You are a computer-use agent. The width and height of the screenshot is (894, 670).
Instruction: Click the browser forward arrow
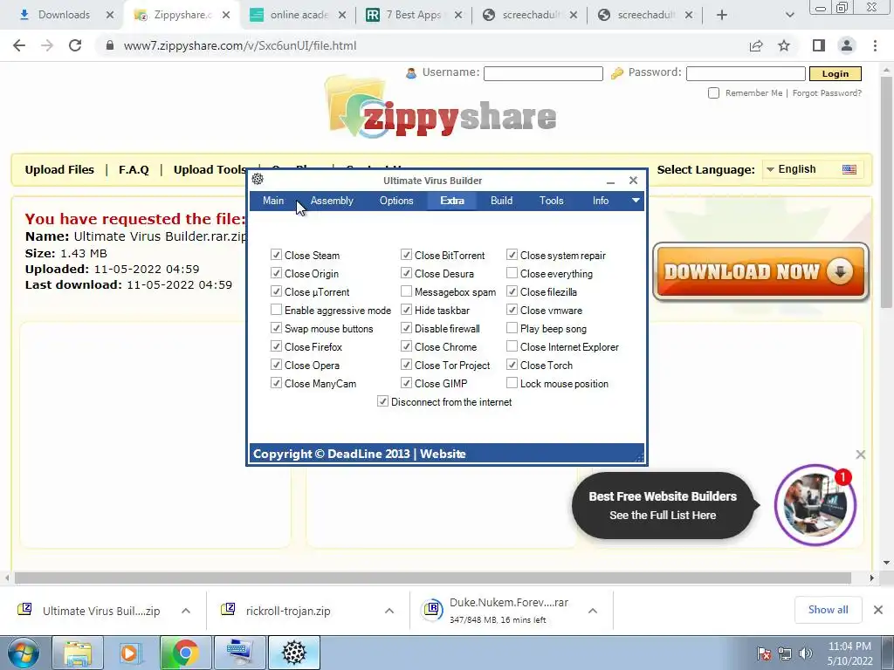click(x=47, y=45)
